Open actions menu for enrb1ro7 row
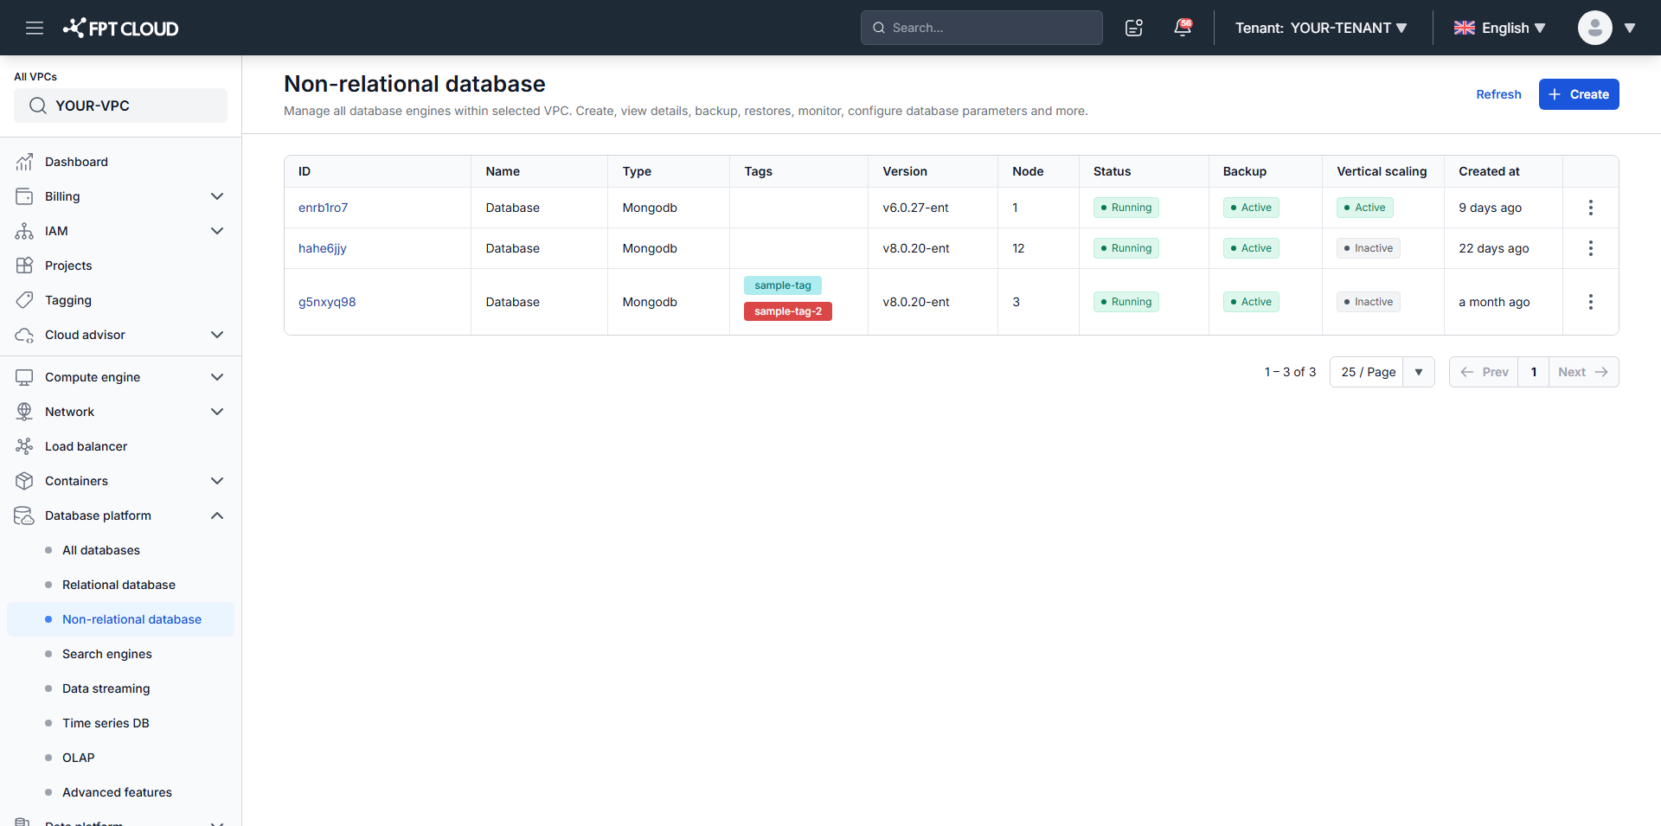Viewport: 1661px width, 826px height. pos(1590,208)
